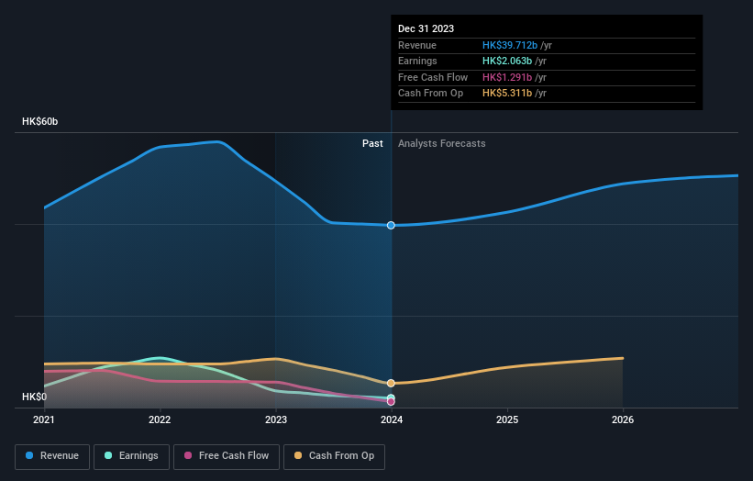Toggle the Revenue legend button
Viewport: 753px width, 481px height.
[x=52, y=456]
